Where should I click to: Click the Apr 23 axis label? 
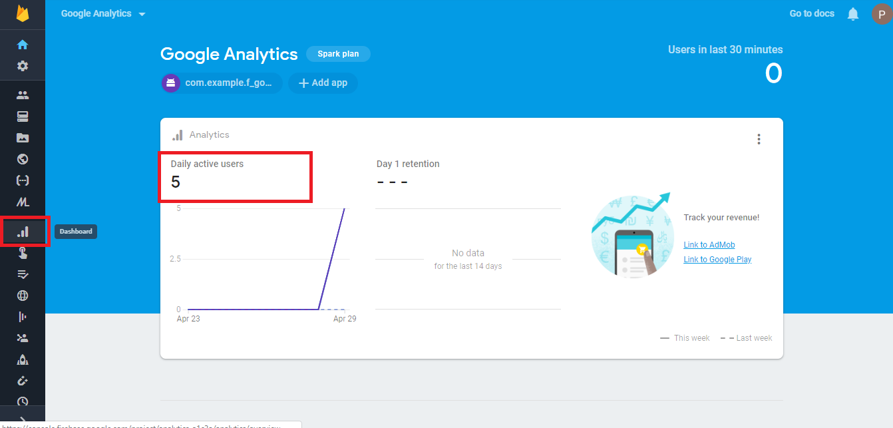tap(188, 319)
